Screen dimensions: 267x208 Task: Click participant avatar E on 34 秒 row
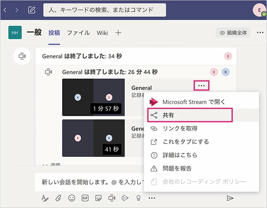tap(228, 56)
